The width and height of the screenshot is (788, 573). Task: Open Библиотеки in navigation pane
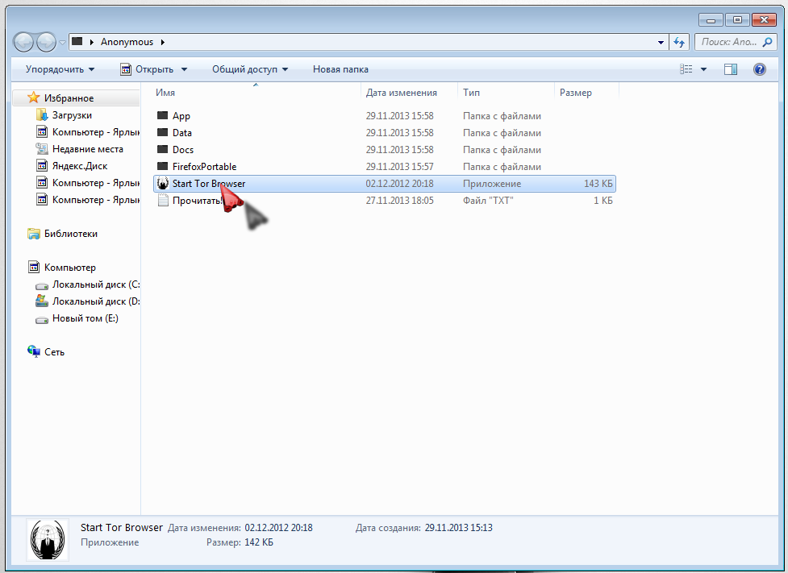click(x=71, y=234)
